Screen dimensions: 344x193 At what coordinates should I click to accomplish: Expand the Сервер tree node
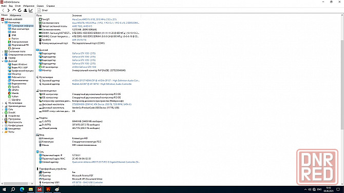[3, 58]
